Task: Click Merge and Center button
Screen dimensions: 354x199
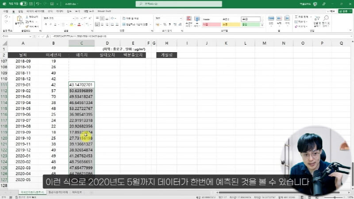Action: coord(135,24)
